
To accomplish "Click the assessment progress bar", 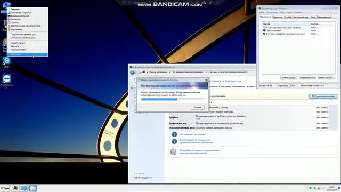I will coord(173,99).
